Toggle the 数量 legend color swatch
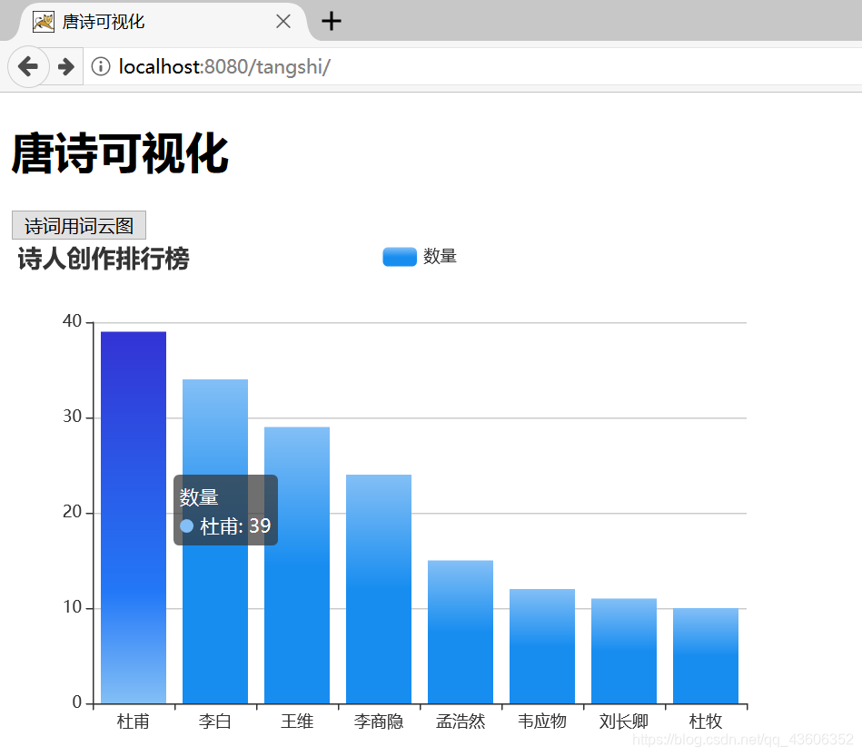 click(x=400, y=257)
